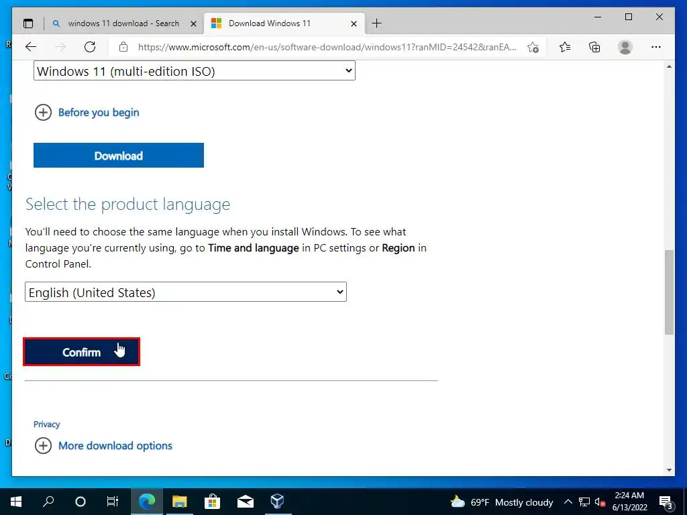Switch to 'windows 11 download - Search' tab

click(x=123, y=23)
